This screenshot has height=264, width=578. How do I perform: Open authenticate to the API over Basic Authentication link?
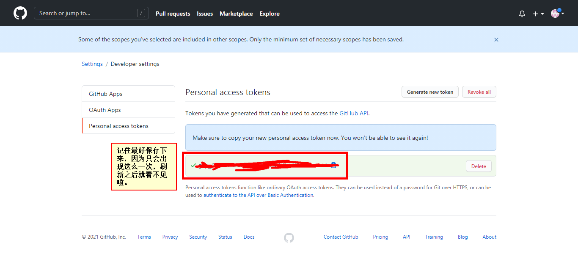click(x=259, y=195)
